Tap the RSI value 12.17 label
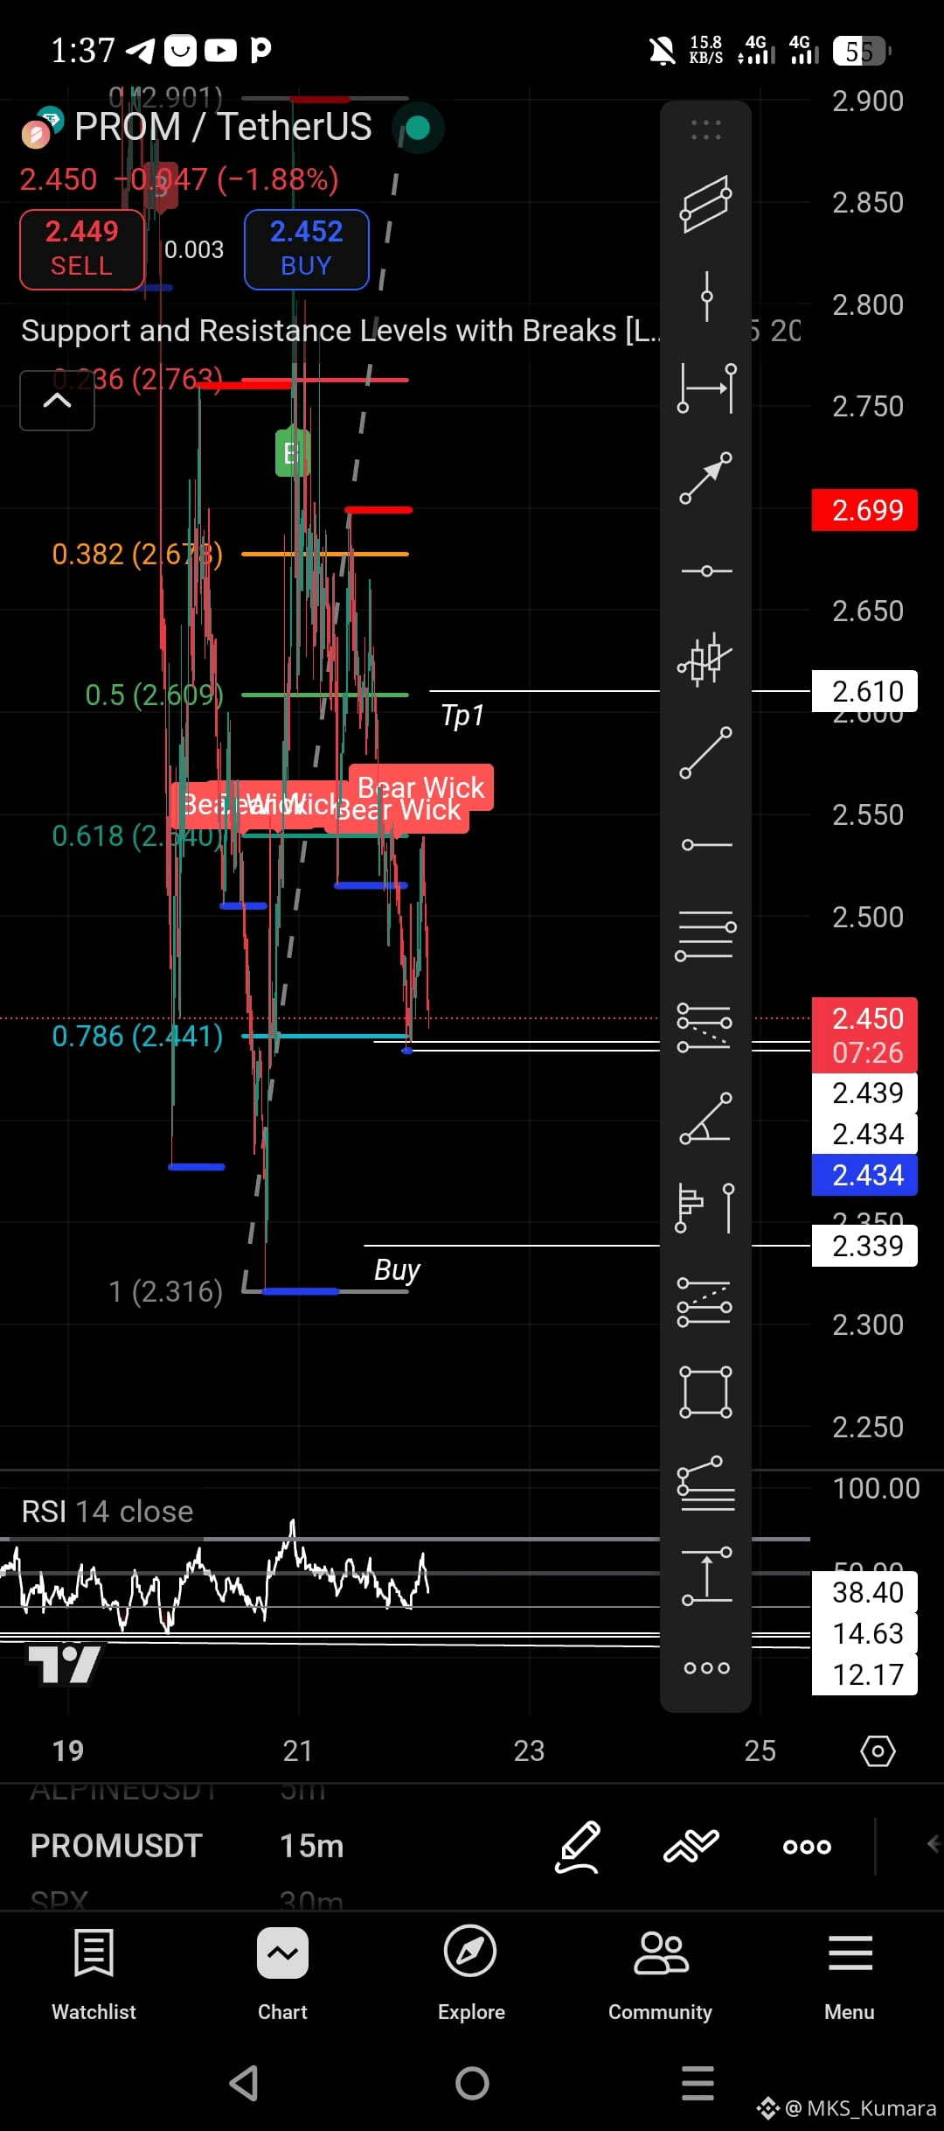944x2131 pixels. (x=864, y=1674)
